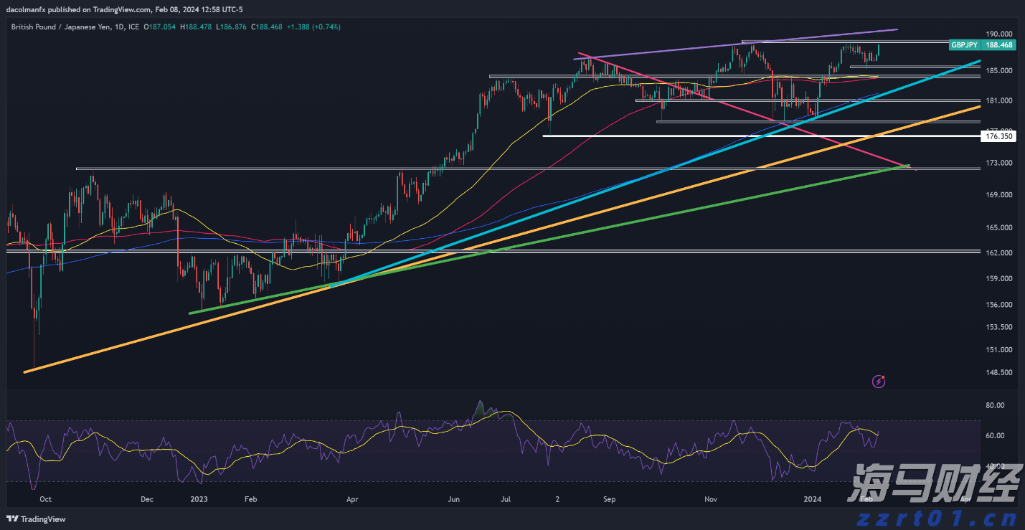Select the Jun label on time axis
The width and height of the screenshot is (1025, 530).
[453, 498]
